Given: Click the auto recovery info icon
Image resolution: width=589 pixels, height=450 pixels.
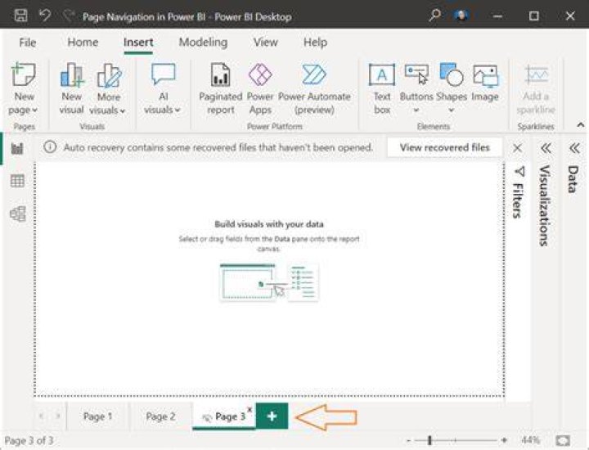Looking at the screenshot, I should (50, 147).
